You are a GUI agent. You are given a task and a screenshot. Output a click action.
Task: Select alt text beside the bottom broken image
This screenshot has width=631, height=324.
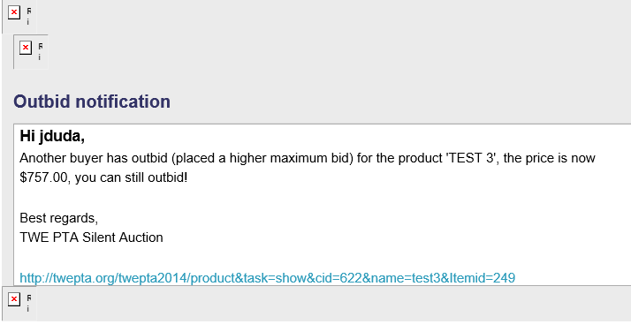(x=28, y=303)
